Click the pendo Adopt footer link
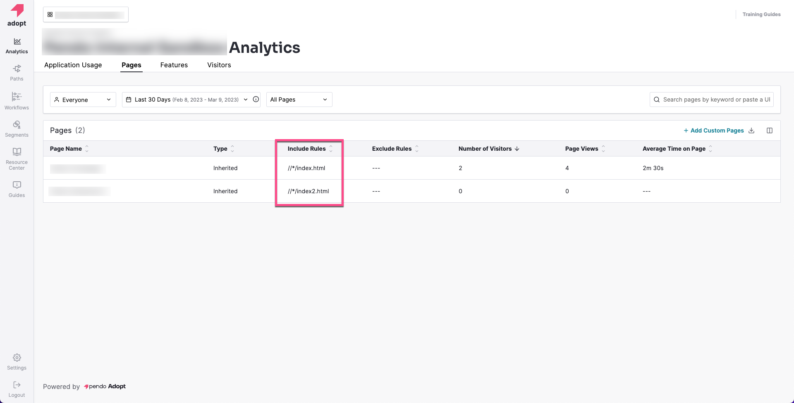This screenshot has height=403, width=794. point(105,386)
